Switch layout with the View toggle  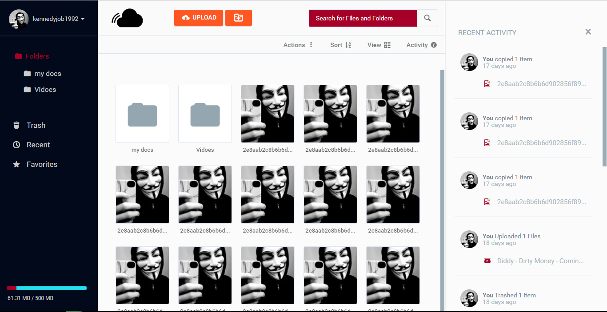click(x=379, y=45)
